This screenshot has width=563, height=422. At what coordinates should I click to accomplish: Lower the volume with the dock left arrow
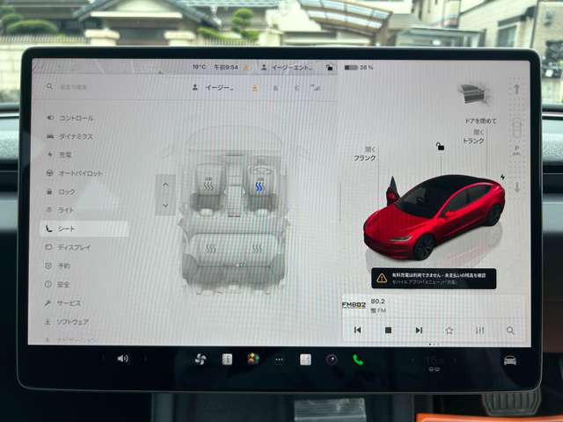[104, 358]
